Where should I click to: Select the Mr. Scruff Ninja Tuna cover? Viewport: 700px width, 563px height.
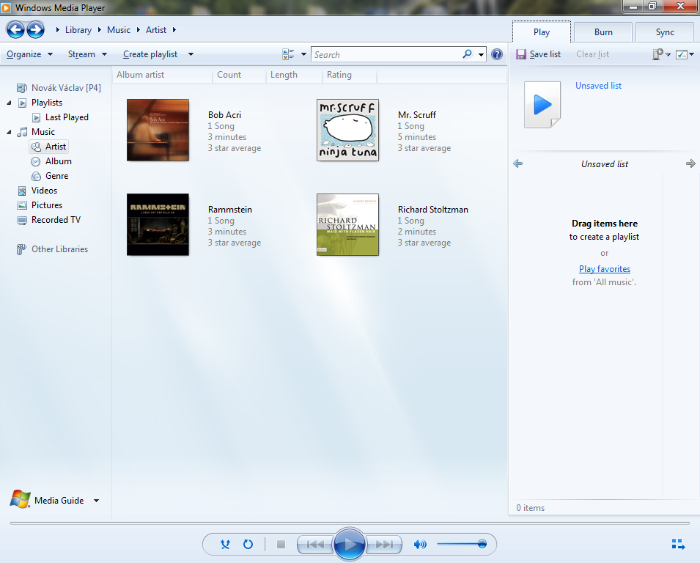[347, 130]
